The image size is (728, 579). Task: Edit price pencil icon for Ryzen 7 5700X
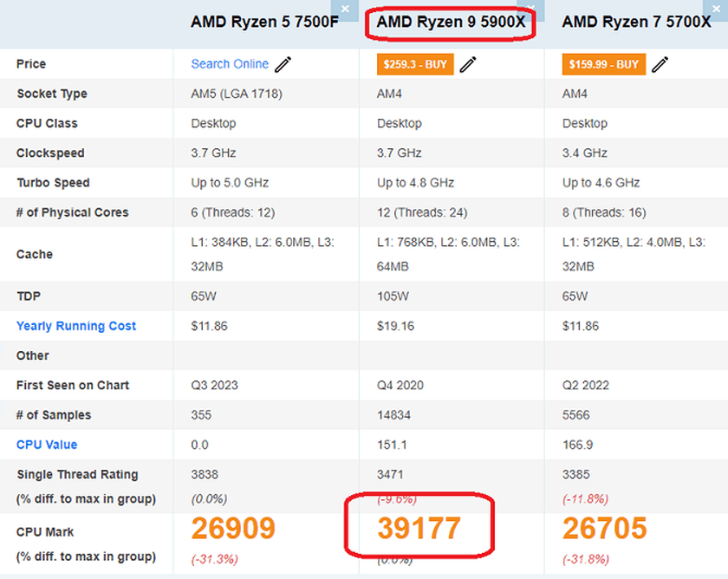pyautogui.click(x=660, y=64)
